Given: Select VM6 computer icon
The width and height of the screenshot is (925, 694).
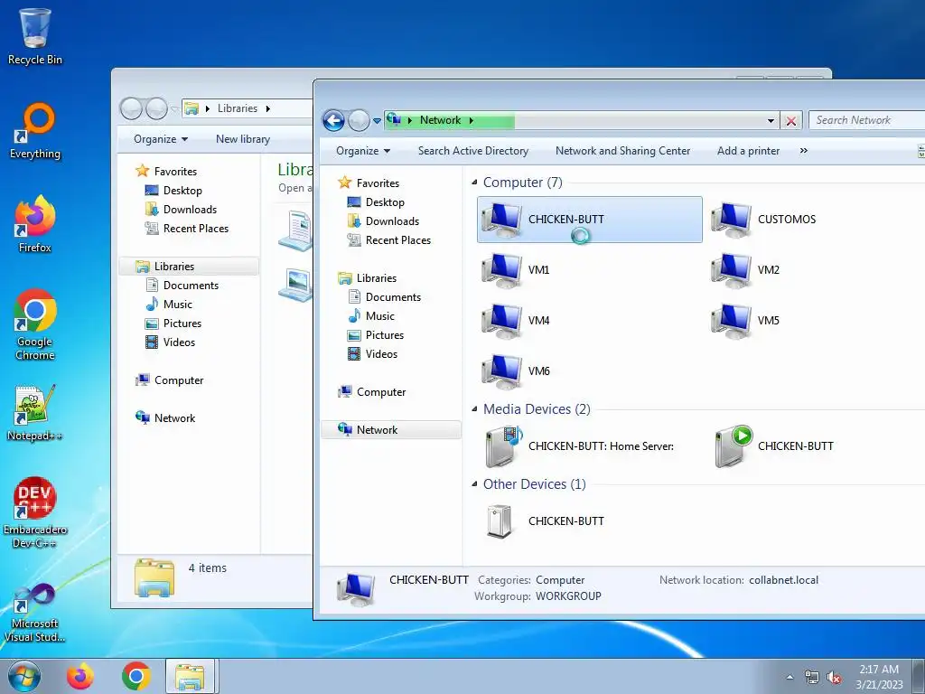Looking at the screenshot, I should [516, 371].
